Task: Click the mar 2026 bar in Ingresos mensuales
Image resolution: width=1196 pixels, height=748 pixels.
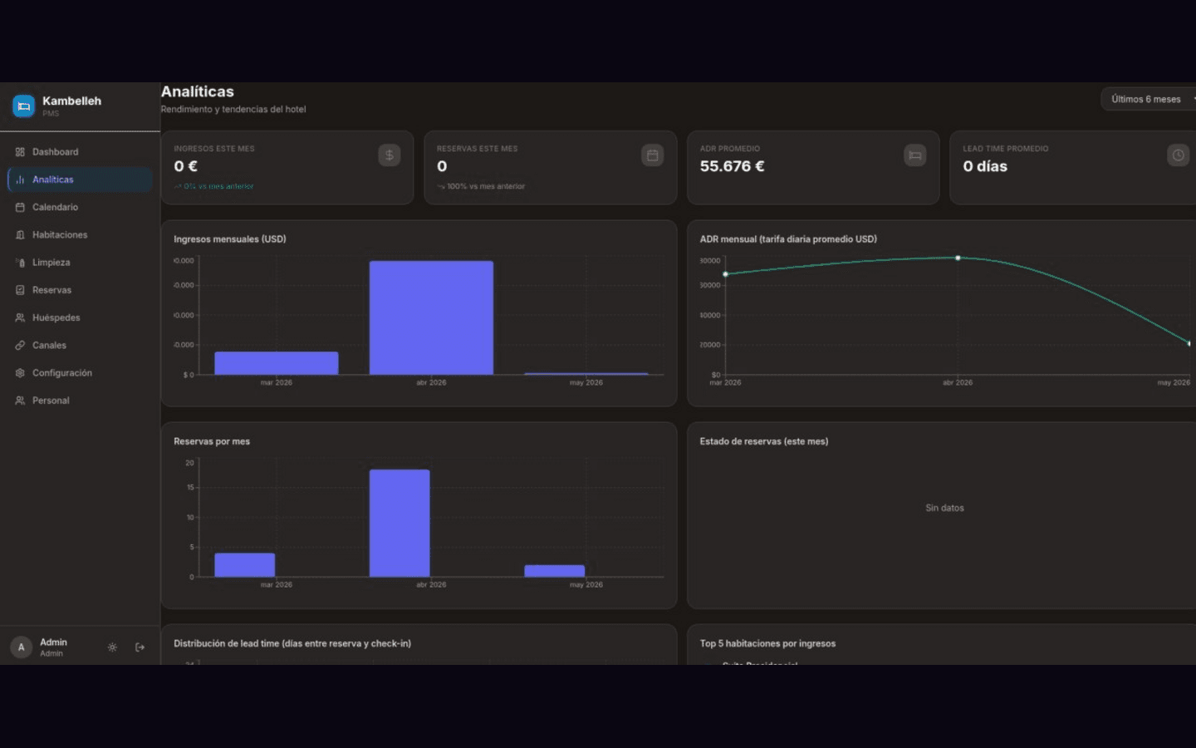Action: pyautogui.click(x=277, y=363)
